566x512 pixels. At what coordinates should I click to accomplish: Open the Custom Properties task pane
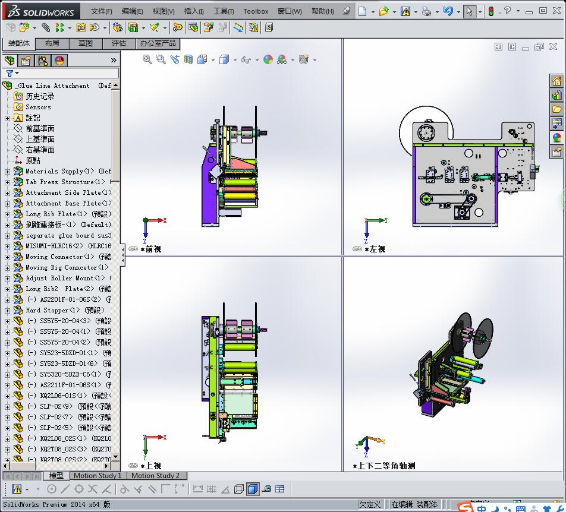point(557,152)
